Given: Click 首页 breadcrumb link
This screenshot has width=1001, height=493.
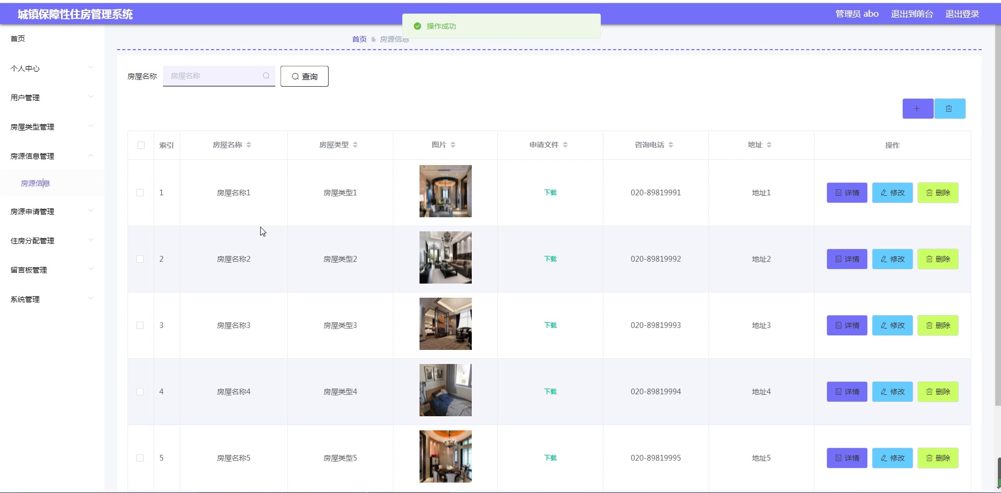Looking at the screenshot, I should click(359, 39).
